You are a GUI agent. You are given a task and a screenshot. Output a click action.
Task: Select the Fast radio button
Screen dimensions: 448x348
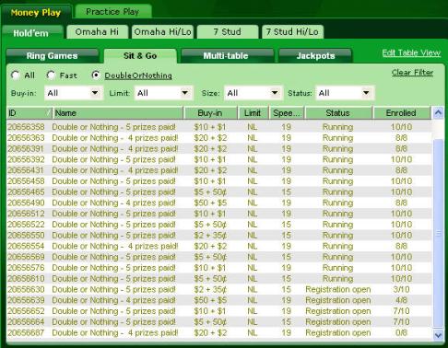pos(51,75)
